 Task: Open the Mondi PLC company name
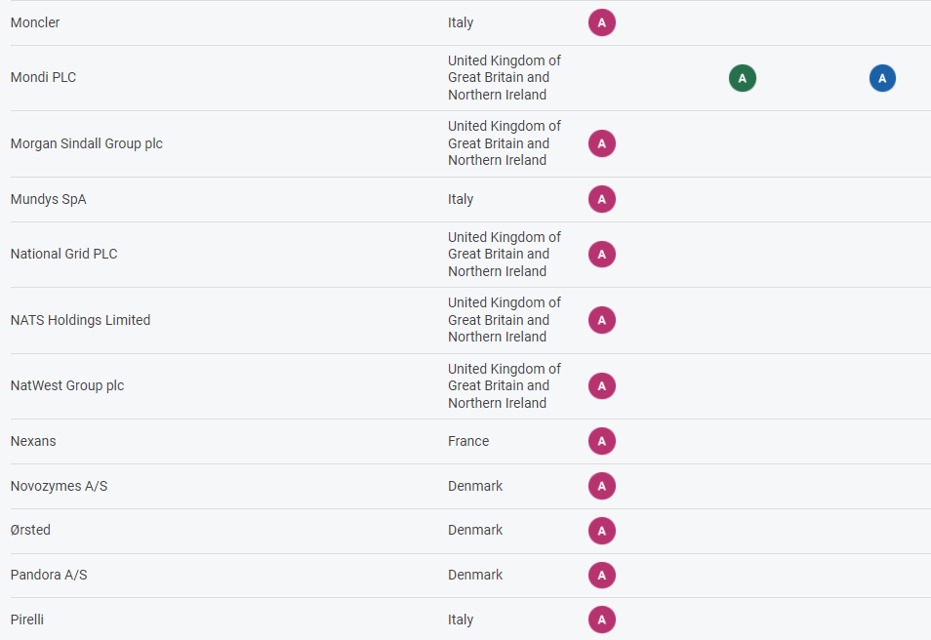43,77
